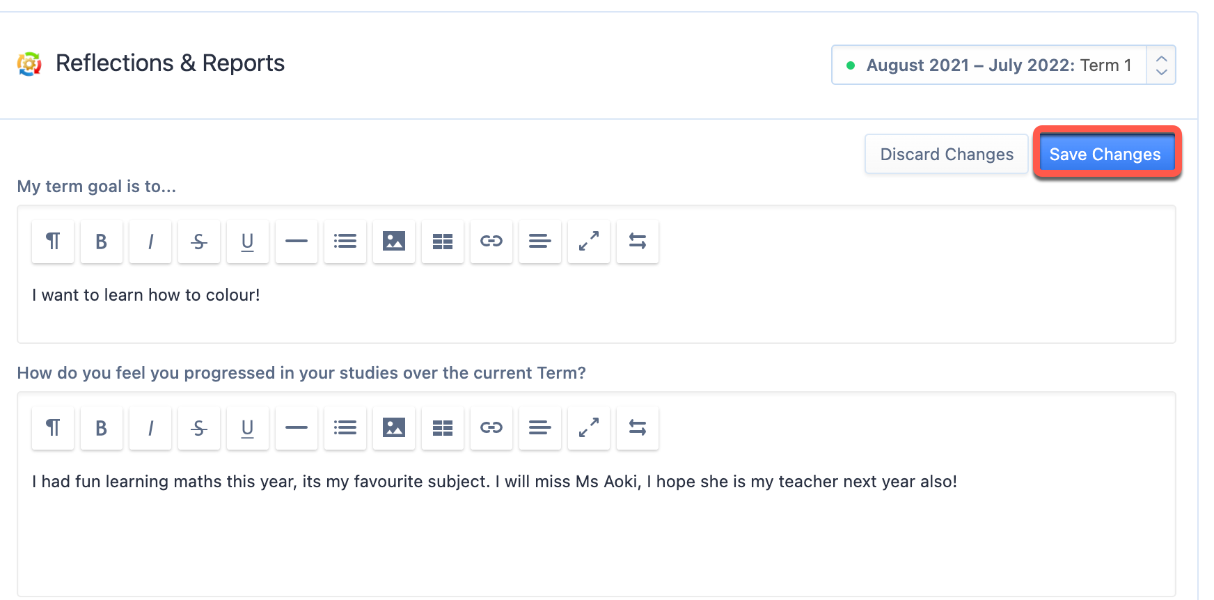Open alignment dropdown in term goal editor

(540, 242)
